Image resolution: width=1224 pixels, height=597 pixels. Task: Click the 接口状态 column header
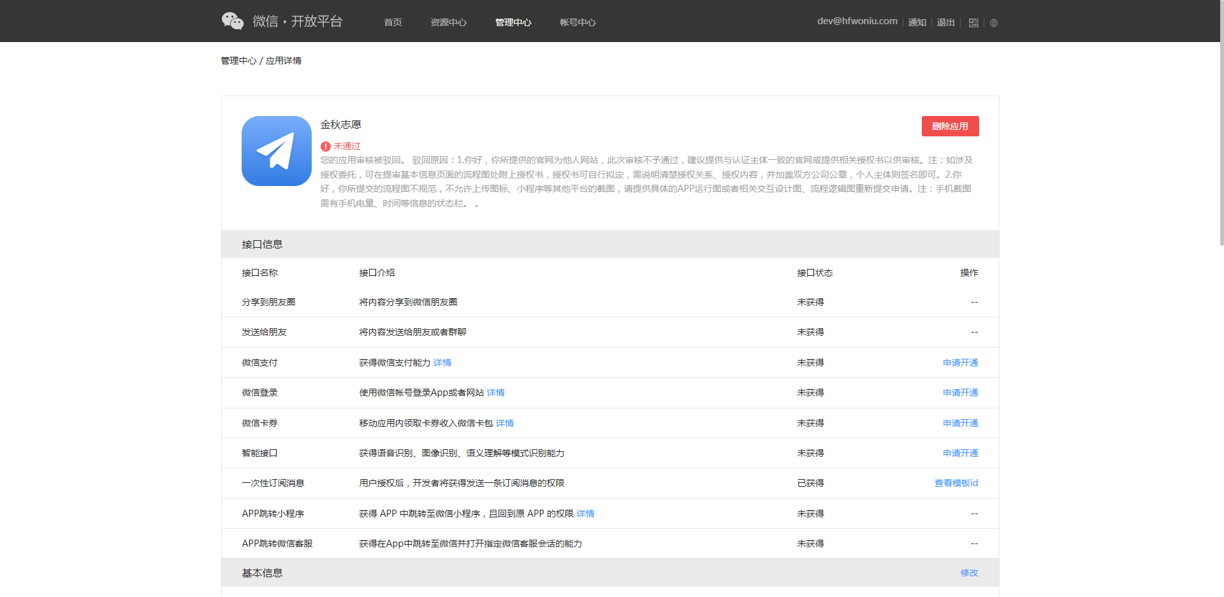pyautogui.click(x=815, y=273)
